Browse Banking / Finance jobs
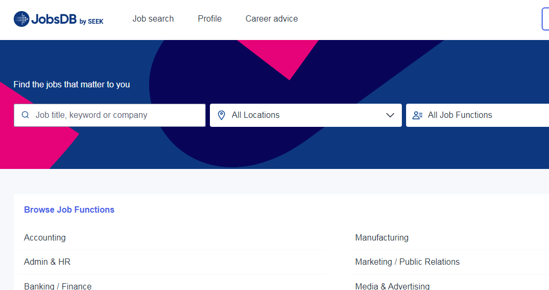Viewport: 549px width, 290px height. [x=57, y=286]
